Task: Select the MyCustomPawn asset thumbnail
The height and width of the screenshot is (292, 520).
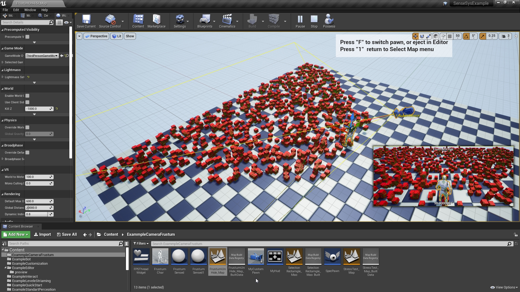Action: pos(256,257)
